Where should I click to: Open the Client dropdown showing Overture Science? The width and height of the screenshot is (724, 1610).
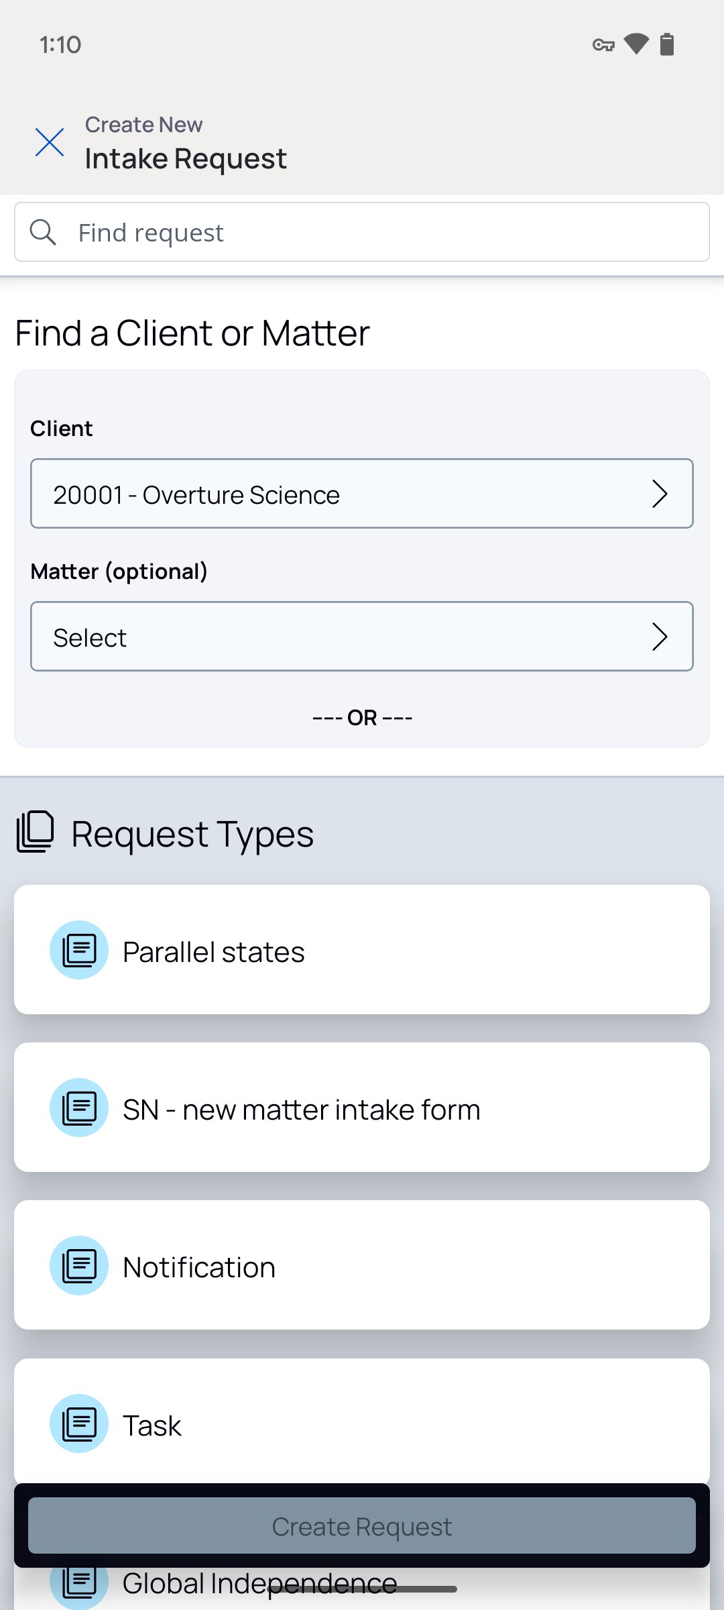tap(362, 494)
